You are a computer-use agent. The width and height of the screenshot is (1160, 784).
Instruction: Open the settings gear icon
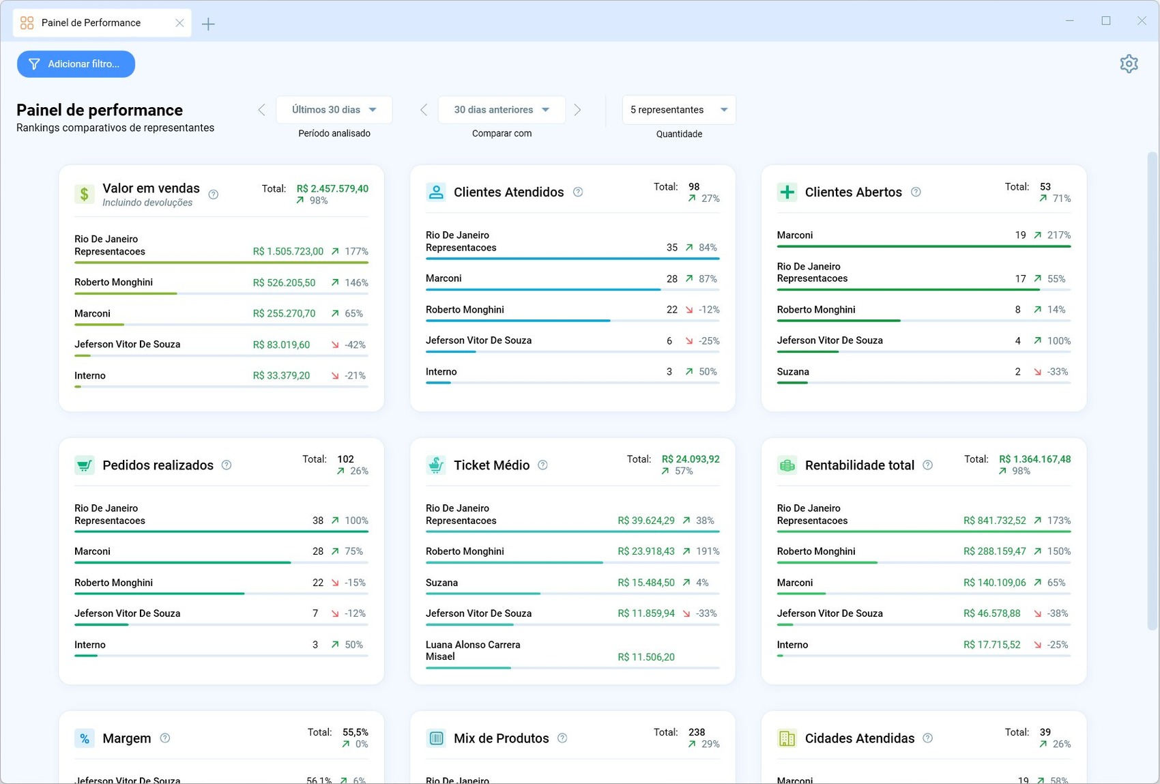coord(1129,63)
